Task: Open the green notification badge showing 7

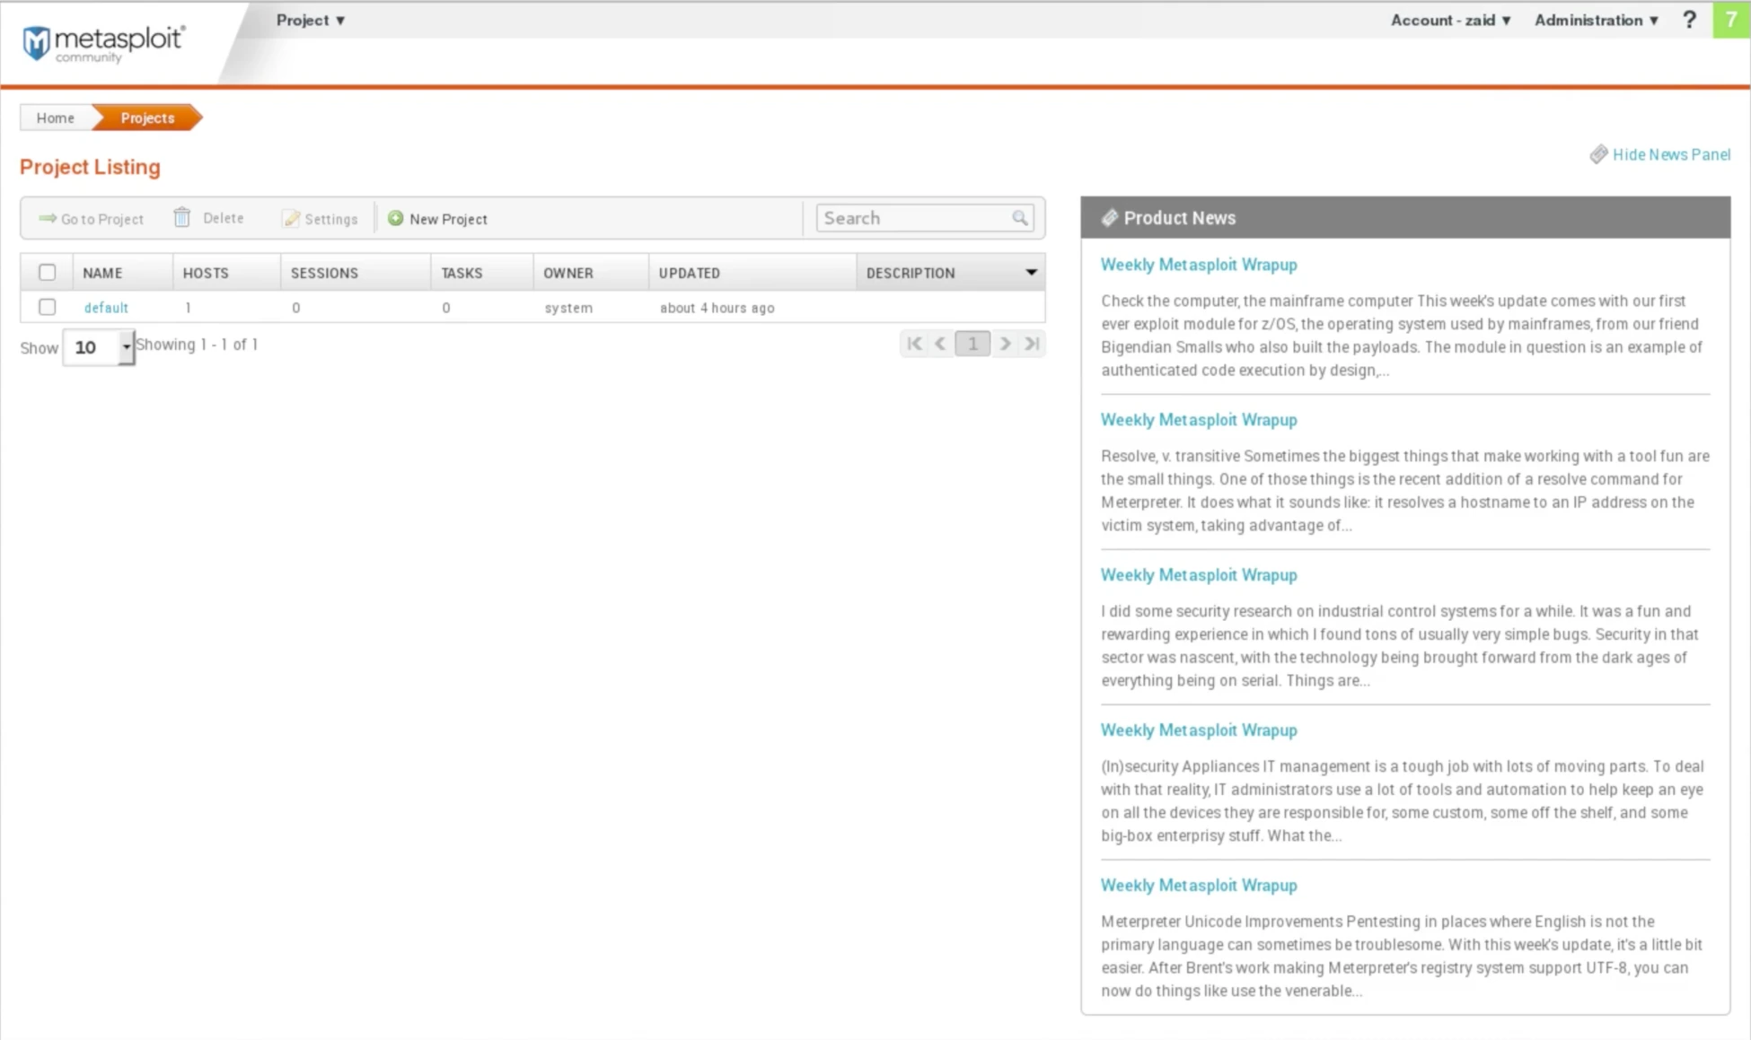Action: coord(1731,20)
